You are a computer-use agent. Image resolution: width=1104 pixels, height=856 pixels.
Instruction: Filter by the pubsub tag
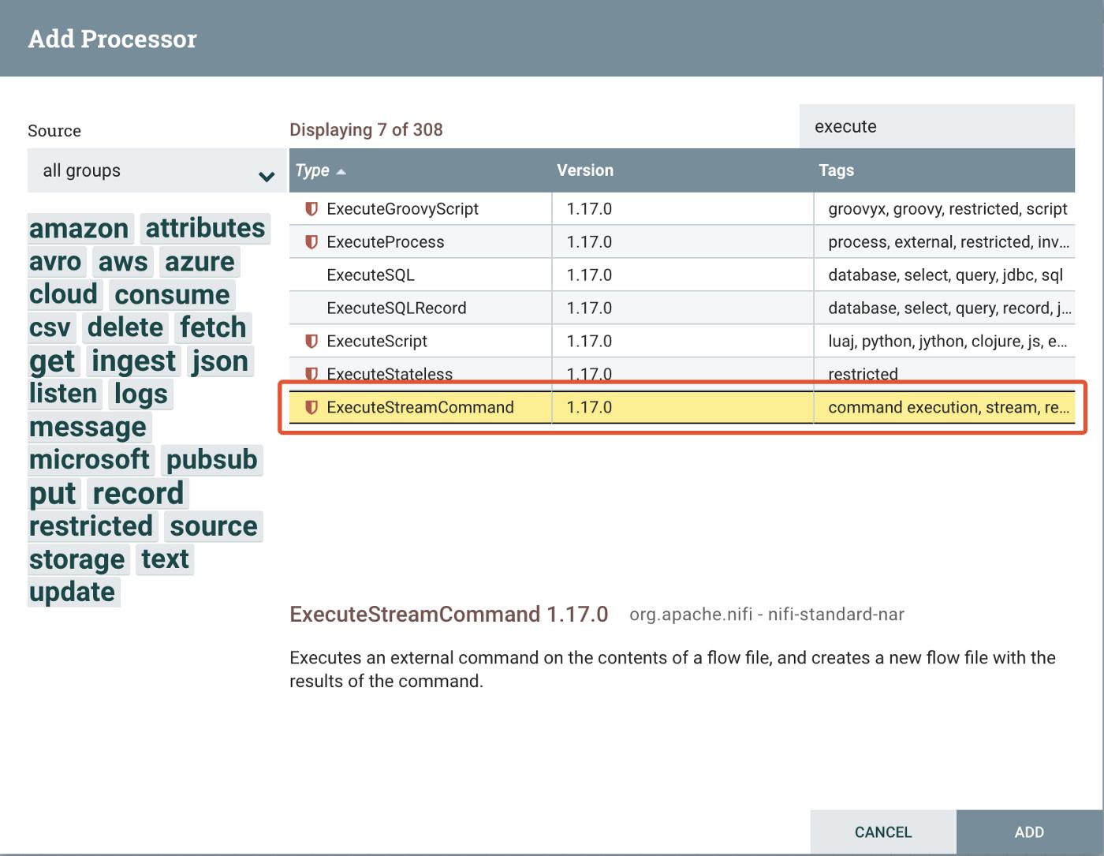click(211, 460)
